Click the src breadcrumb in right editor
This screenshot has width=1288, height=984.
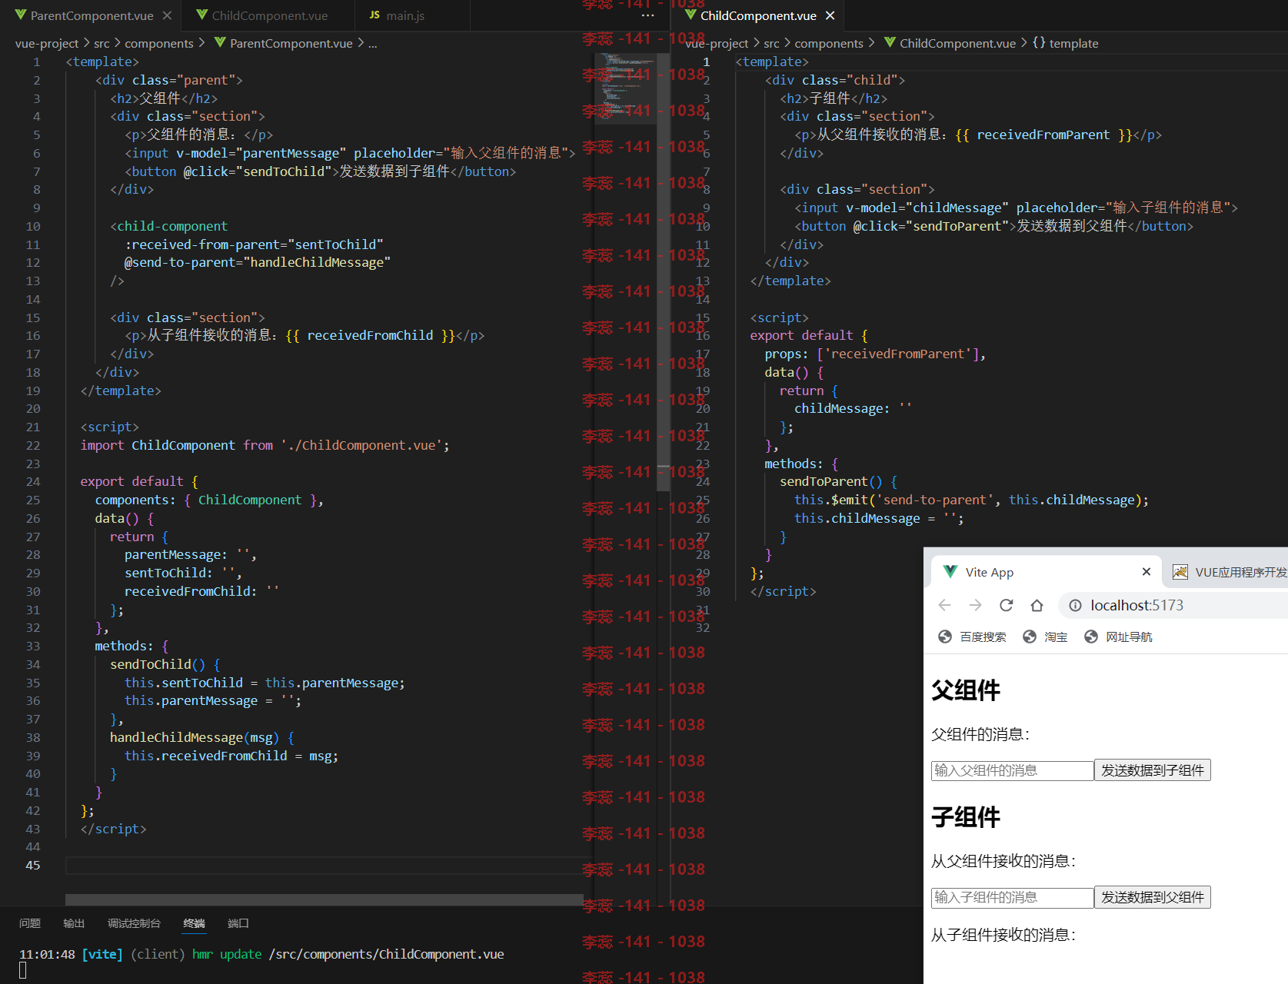pos(771,43)
